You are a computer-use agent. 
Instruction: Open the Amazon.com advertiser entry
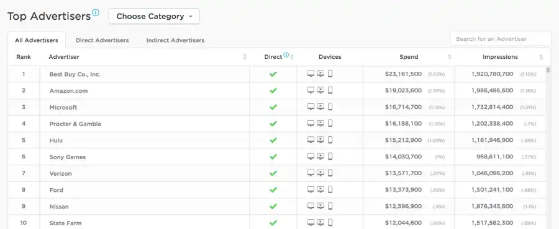(68, 91)
